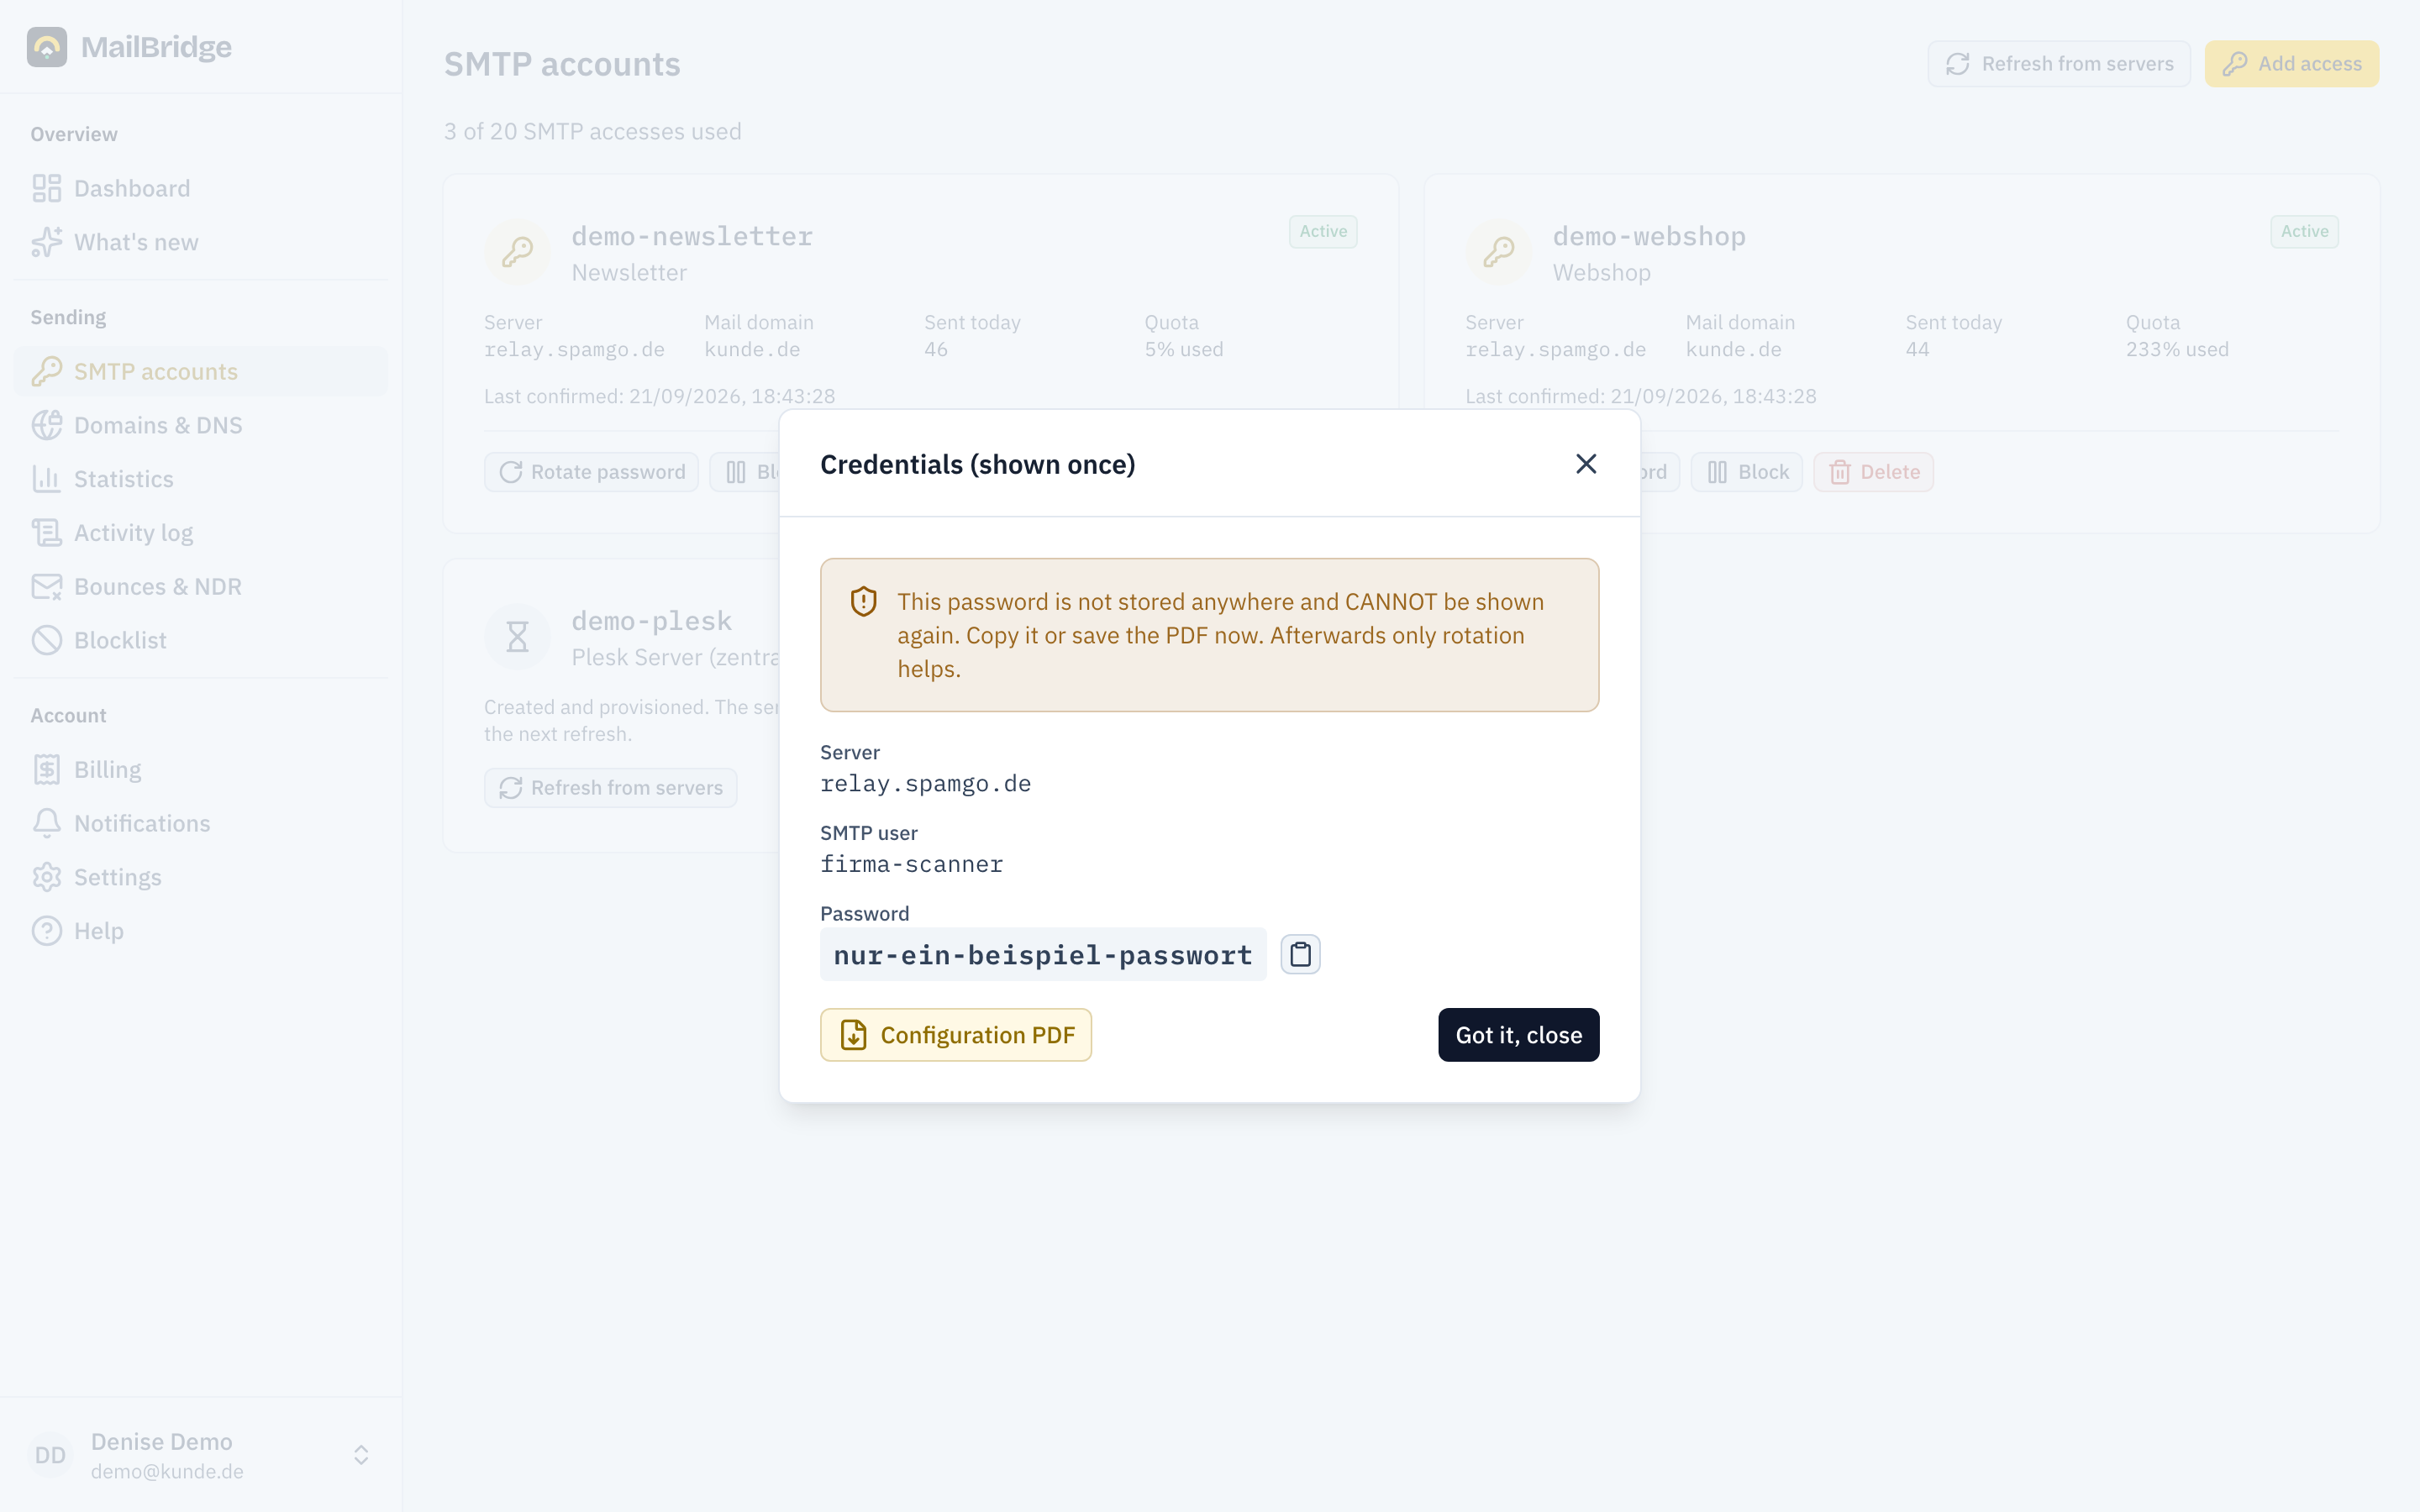Open the Blocklist icon
This screenshot has width=2420, height=1512.
[46, 640]
